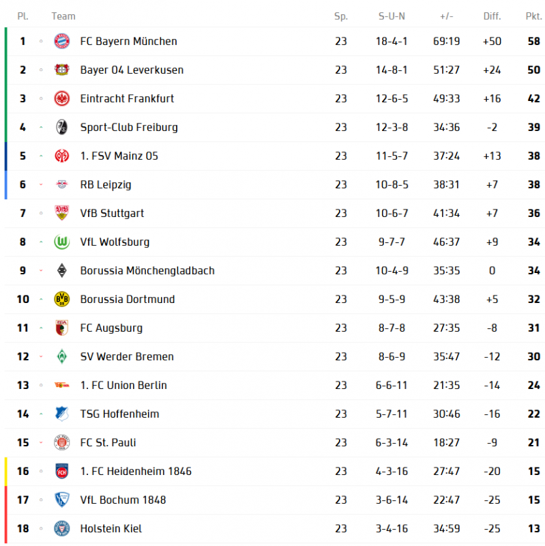Open the Sport-Club Freiburg team link
The width and height of the screenshot is (545, 546).
pyautogui.click(x=129, y=127)
